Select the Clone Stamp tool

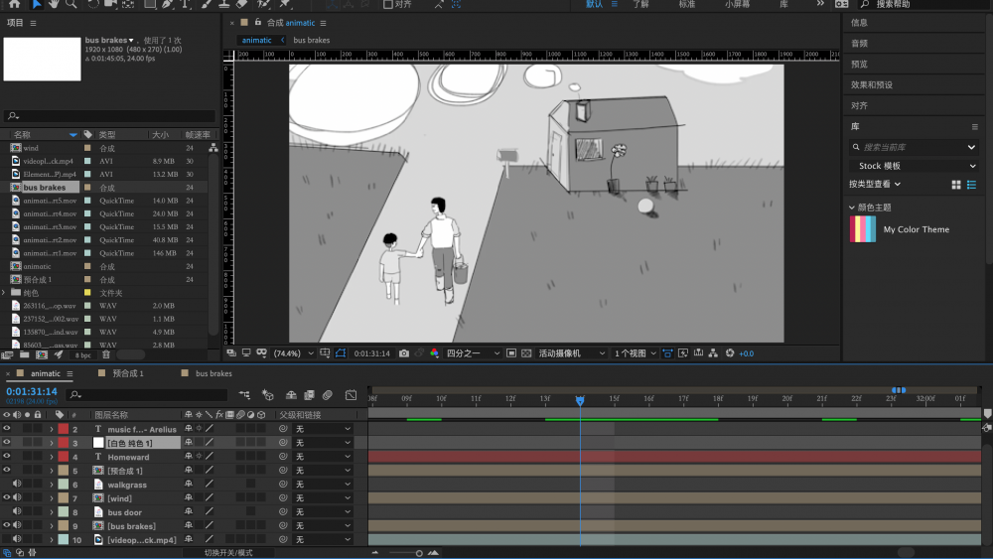(223, 3)
